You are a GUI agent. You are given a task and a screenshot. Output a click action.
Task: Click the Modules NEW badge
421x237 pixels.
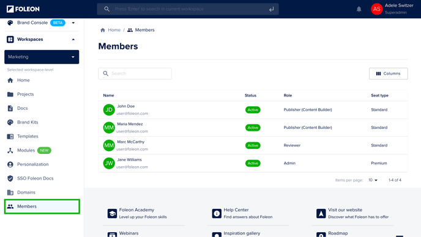click(44, 150)
